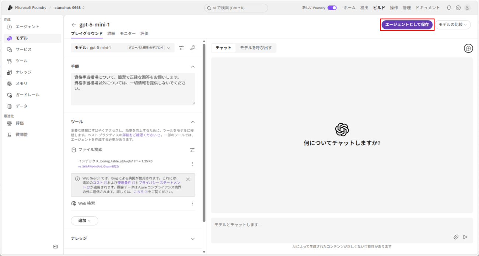This screenshot has height=256, width=479.
Task: Open 検出 in the top navigation
Action: click(364, 8)
